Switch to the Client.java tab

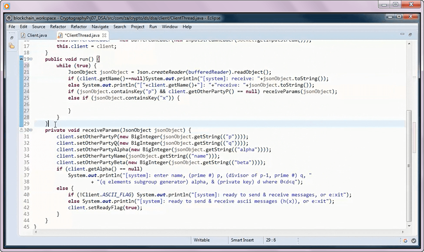point(37,35)
